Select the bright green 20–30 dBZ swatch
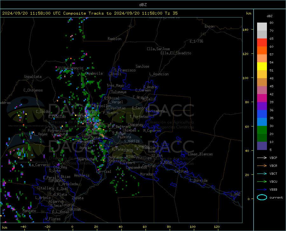This screenshot has width=286, height=231. point(262,130)
